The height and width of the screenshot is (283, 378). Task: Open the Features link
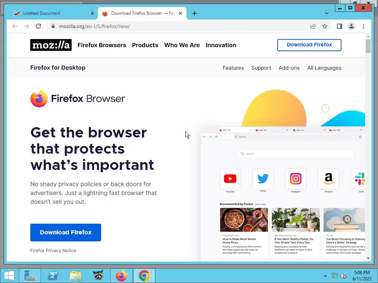click(x=233, y=68)
